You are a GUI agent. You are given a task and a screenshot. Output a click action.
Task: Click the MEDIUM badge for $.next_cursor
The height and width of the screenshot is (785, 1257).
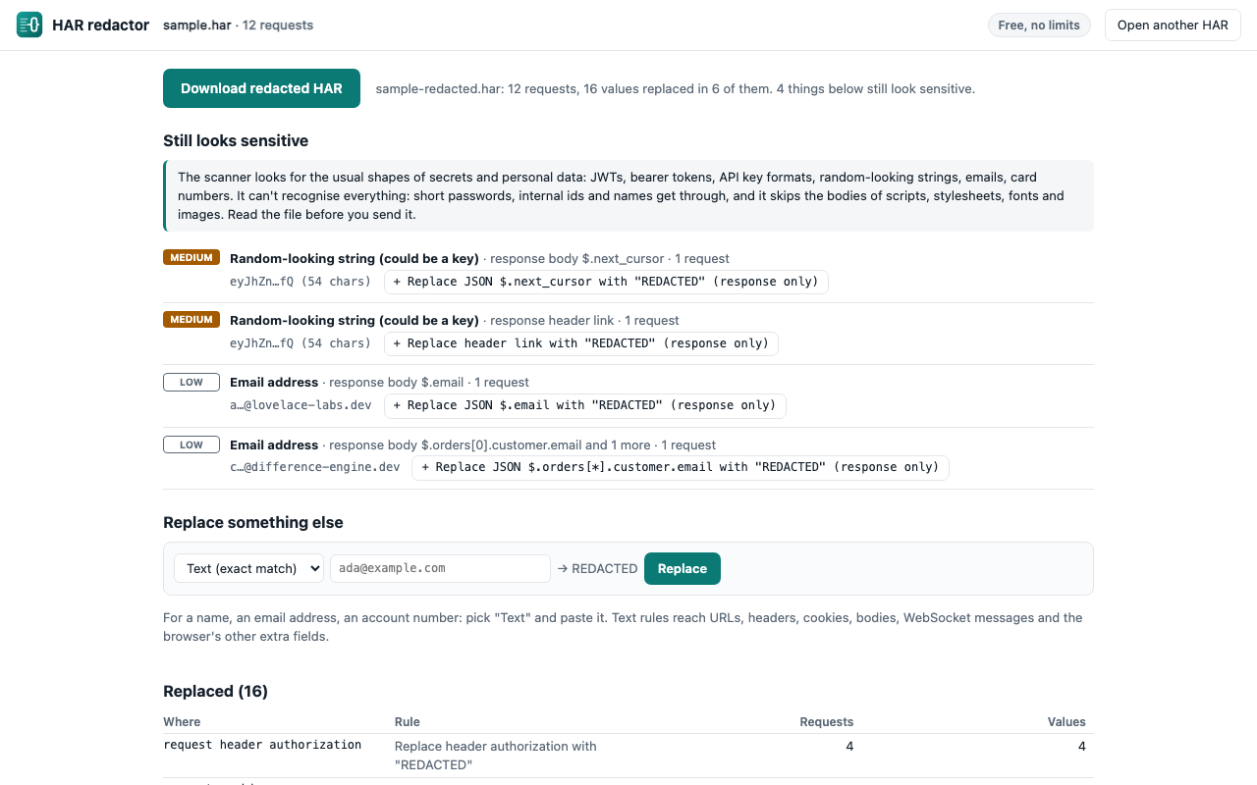tap(191, 258)
